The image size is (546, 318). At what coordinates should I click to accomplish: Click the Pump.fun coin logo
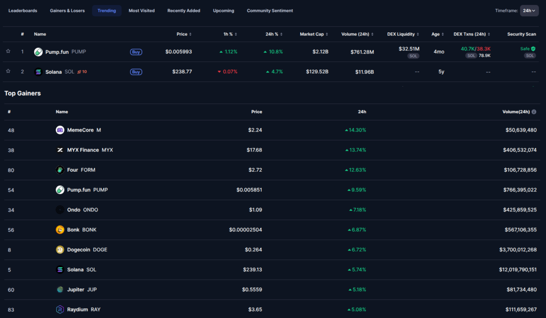click(38, 52)
